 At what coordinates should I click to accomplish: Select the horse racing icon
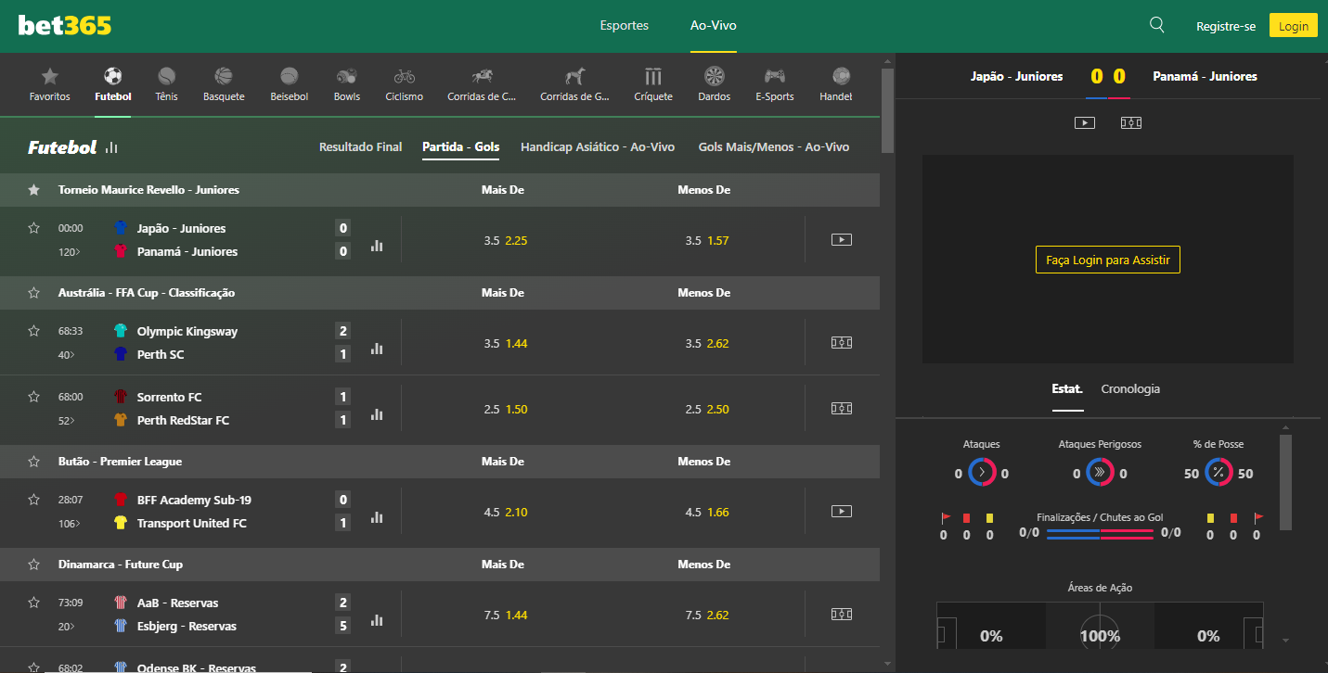[x=482, y=76]
